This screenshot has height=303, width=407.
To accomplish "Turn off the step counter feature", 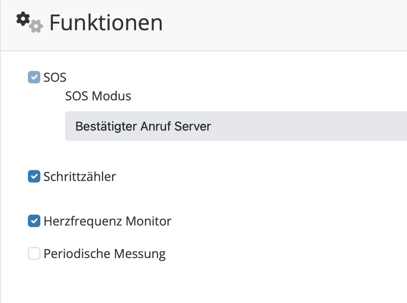I will [34, 176].
